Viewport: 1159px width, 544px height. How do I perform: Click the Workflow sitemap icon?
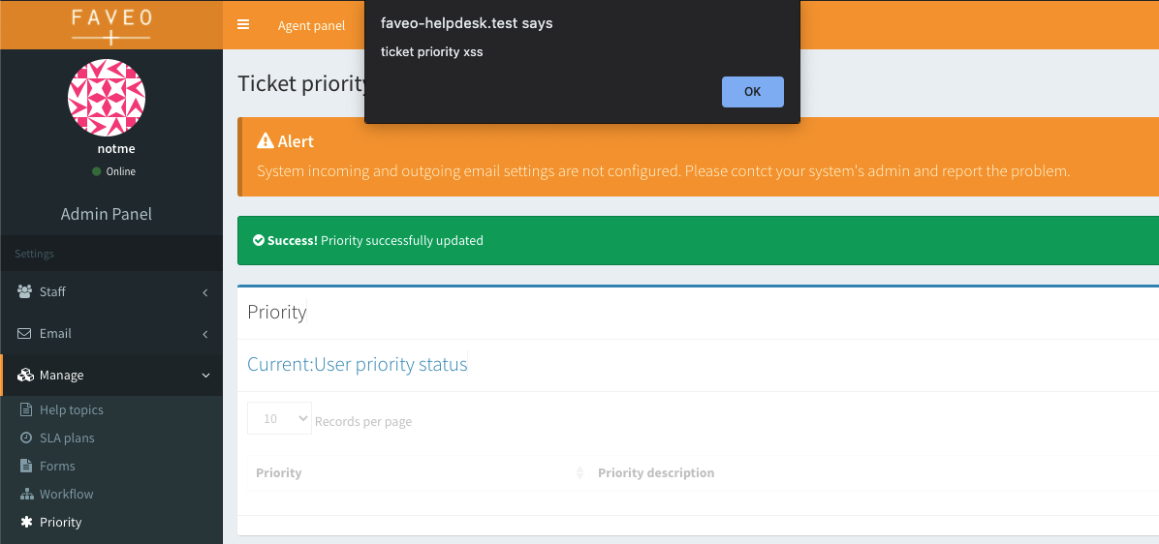point(26,494)
